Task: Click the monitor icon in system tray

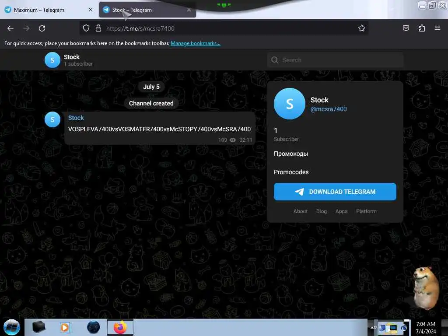Action: 393,328
